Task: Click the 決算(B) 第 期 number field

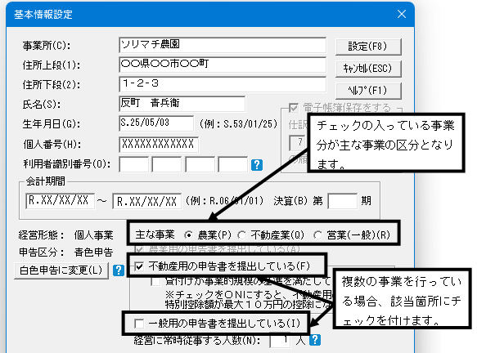Action: 342,201
